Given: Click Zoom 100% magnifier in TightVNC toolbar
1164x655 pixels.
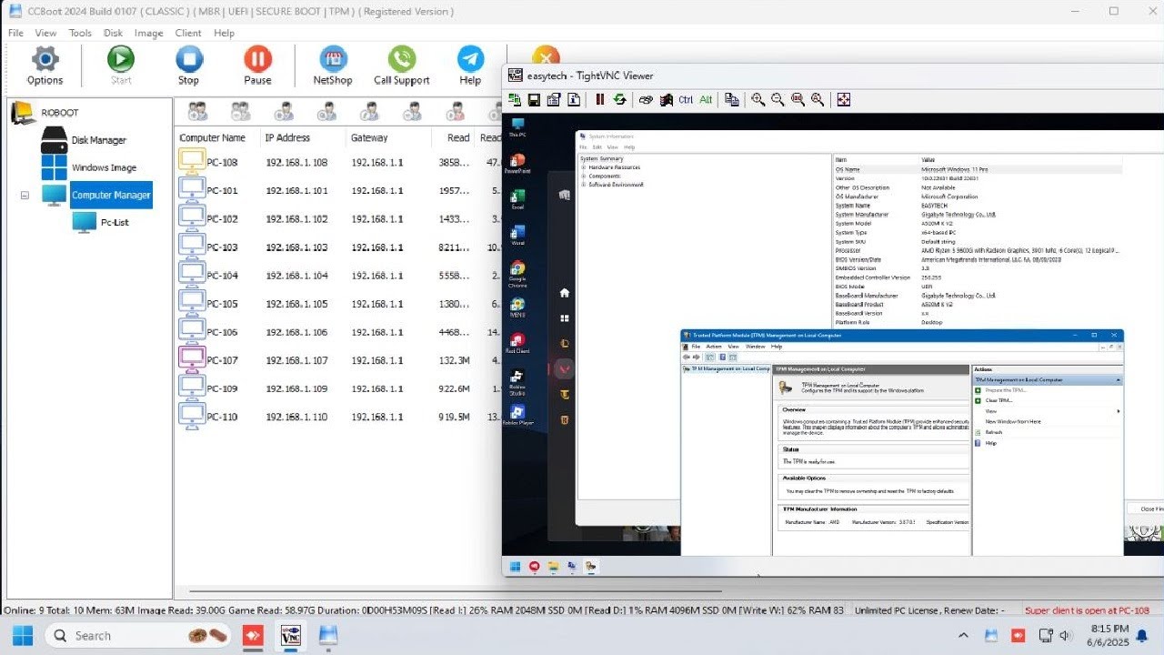Looking at the screenshot, I should (x=798, y=99).
